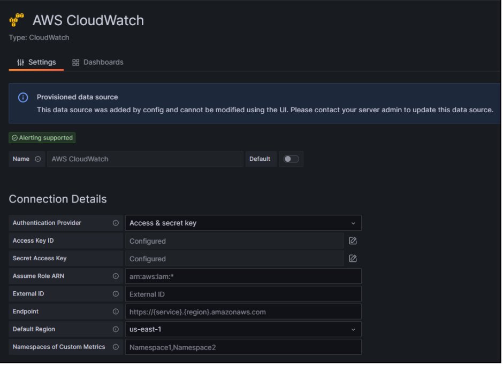Click the Endpoint info icon

coord(116,312)
